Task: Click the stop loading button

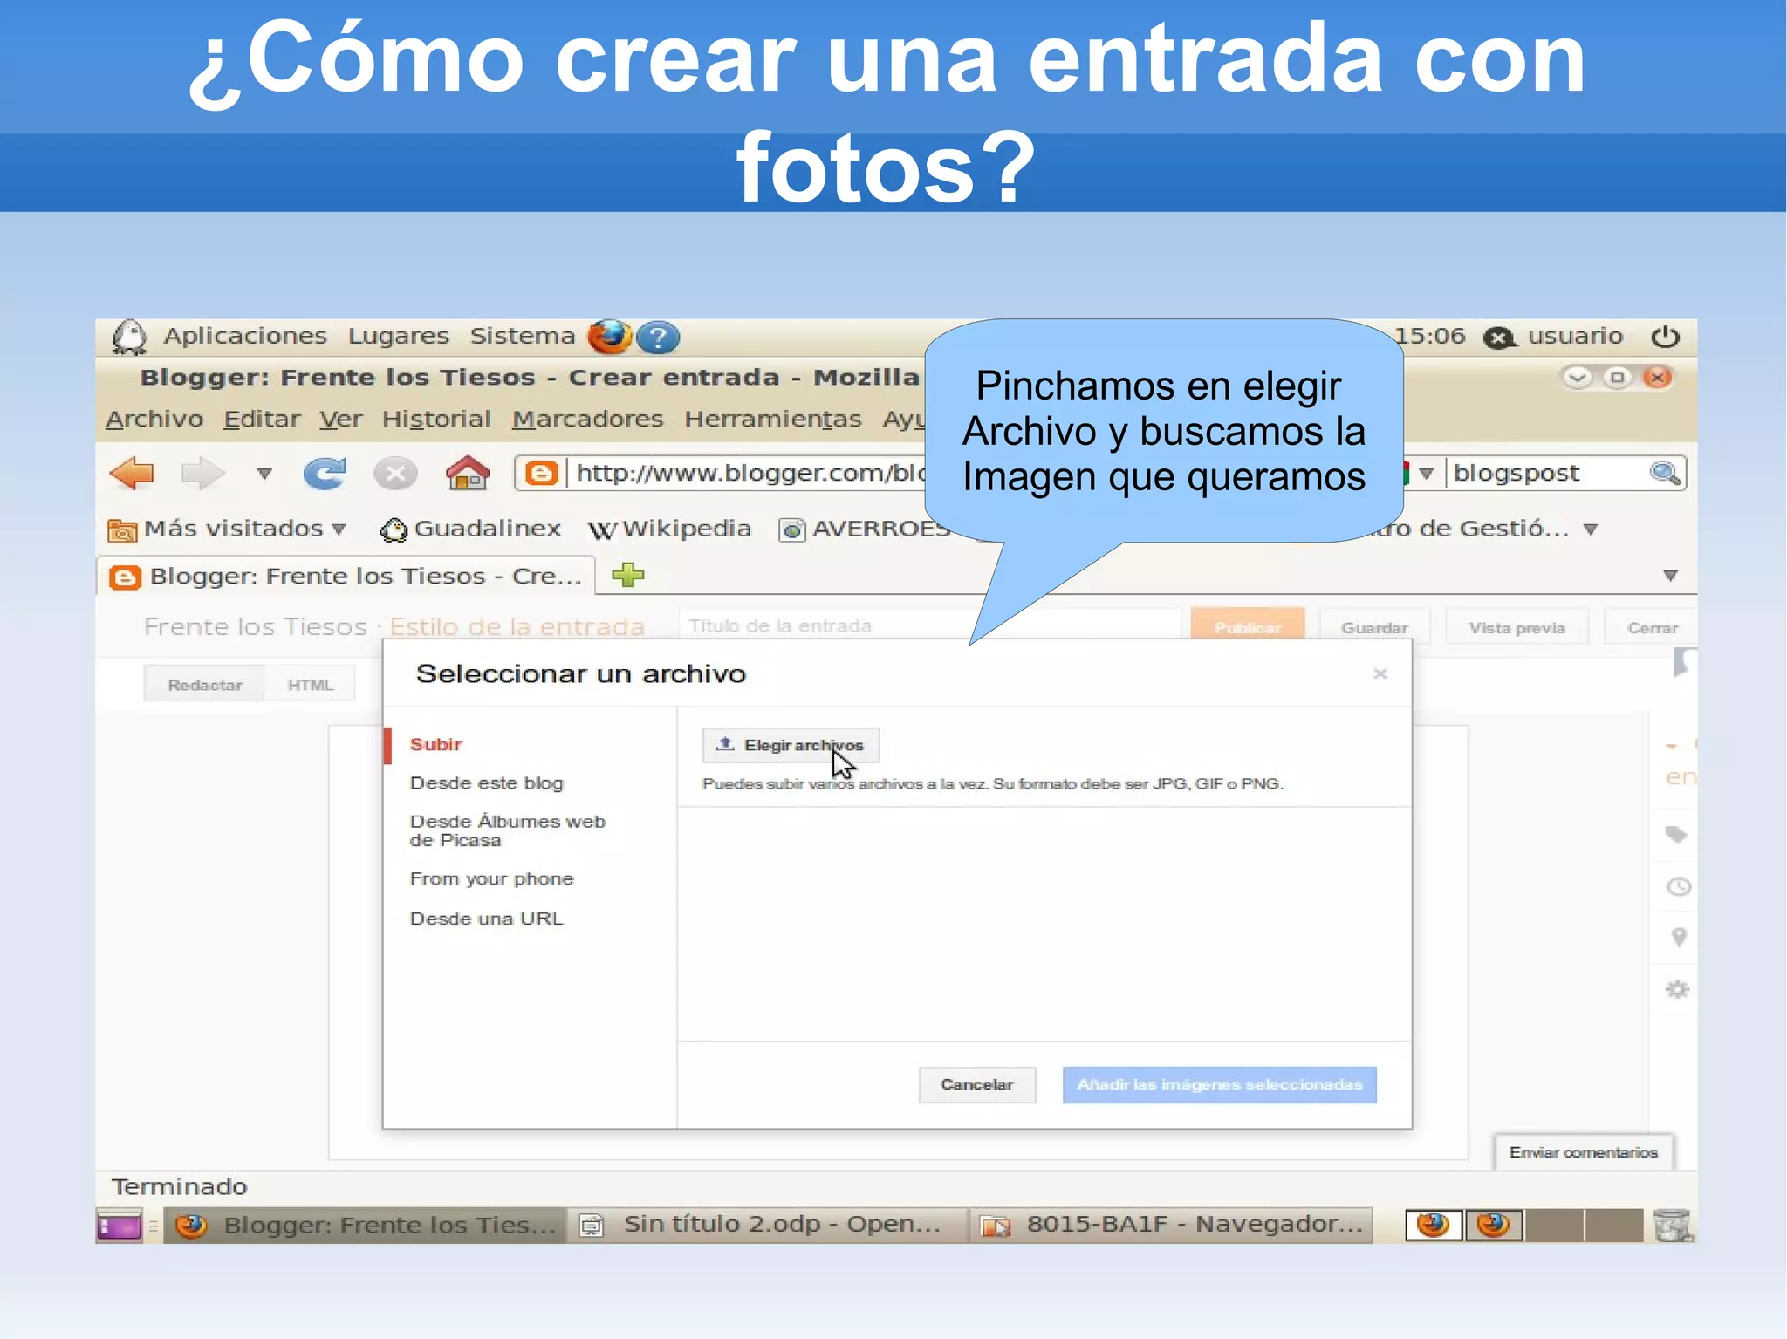Action: (395, 474)
